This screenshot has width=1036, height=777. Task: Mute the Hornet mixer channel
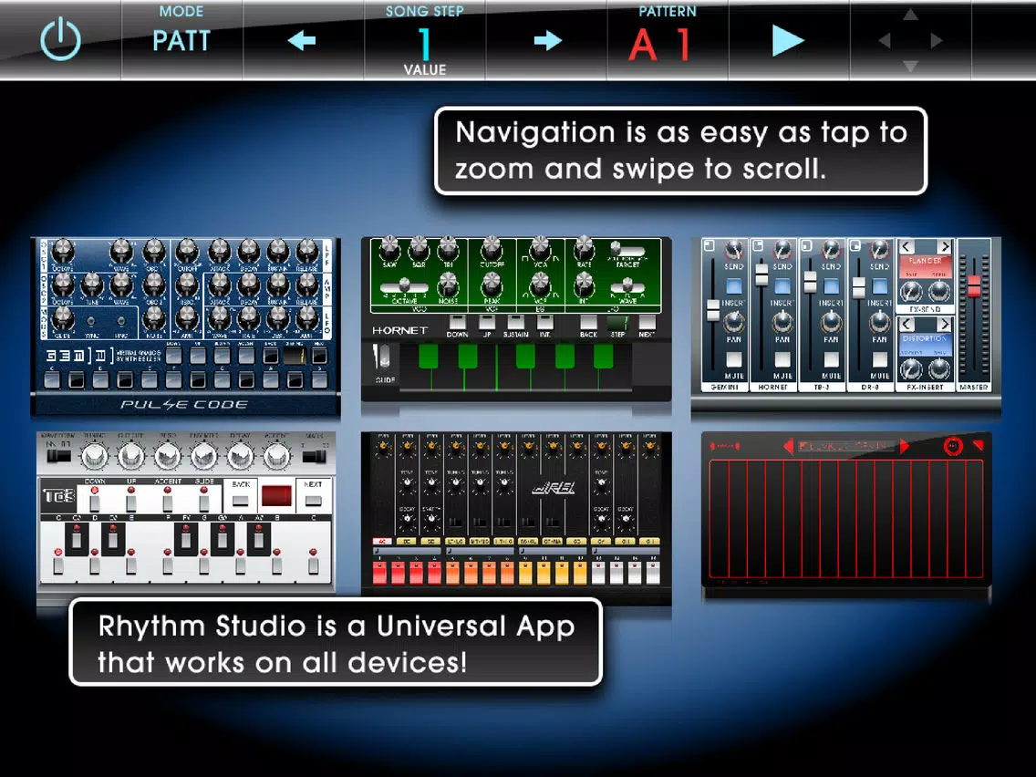tap(782, 359)
